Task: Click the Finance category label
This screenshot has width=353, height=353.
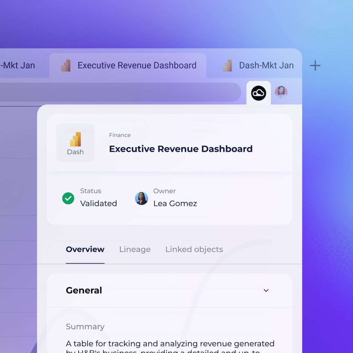Action: point(120,135)
